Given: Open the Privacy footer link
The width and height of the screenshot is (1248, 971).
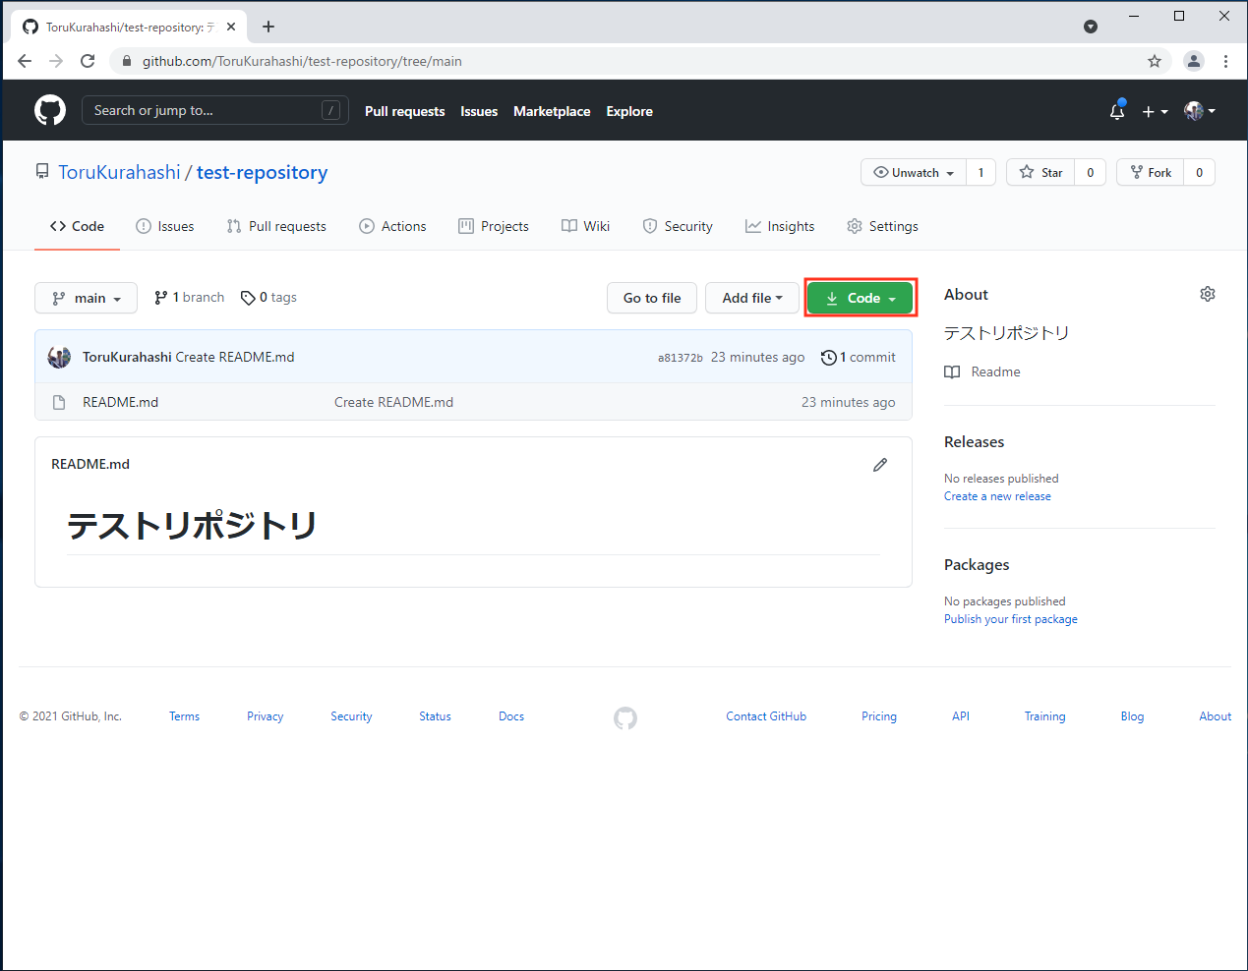Looking at the screenshot, I should (265, 716).
